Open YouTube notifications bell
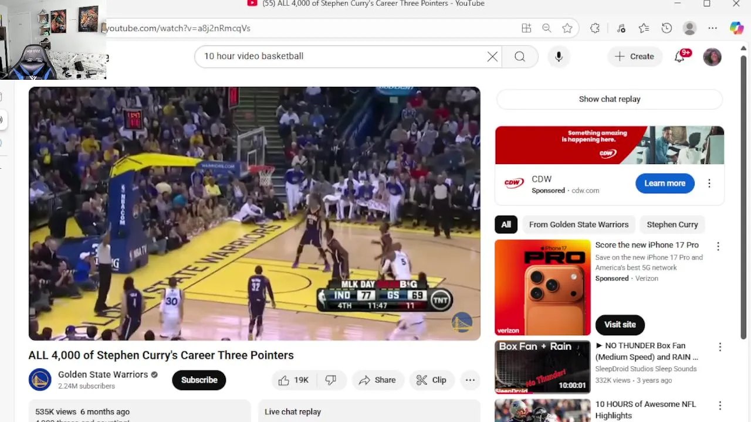Screen dimensions: 751x422 click(x=679, y=56)
